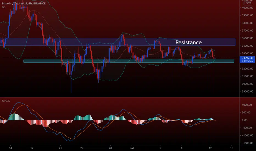Click the 39000.00 price axis label

tap(247, 15)
